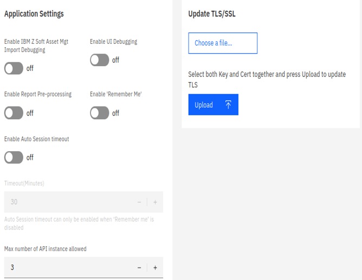Image resolution: width=362 pixels, height=280 pixels.
Task: Switch on Auto Session timeout
Action: [x=14, y=157]
